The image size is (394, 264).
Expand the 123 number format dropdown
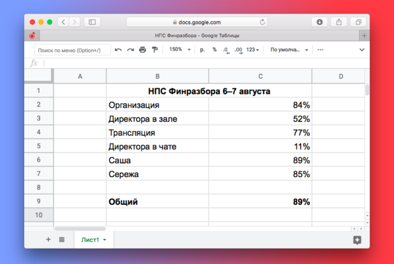pos(254,49)
